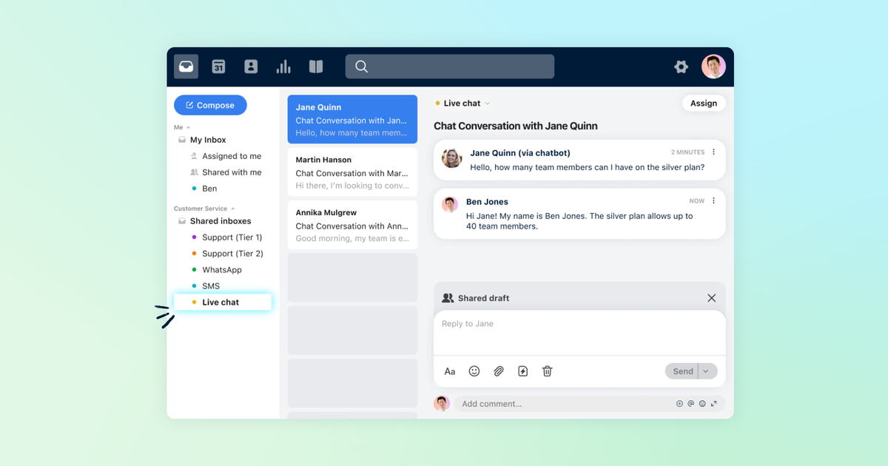Insert an emoji in reply
Screen dimensions: 888x466
tap(474, 371)
